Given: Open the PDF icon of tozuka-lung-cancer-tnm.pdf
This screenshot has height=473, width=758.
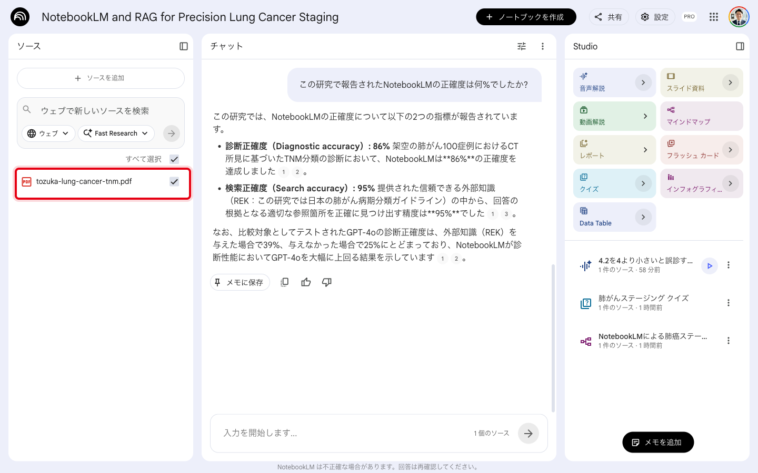Looking at the screenshot, I should [26, 182].
